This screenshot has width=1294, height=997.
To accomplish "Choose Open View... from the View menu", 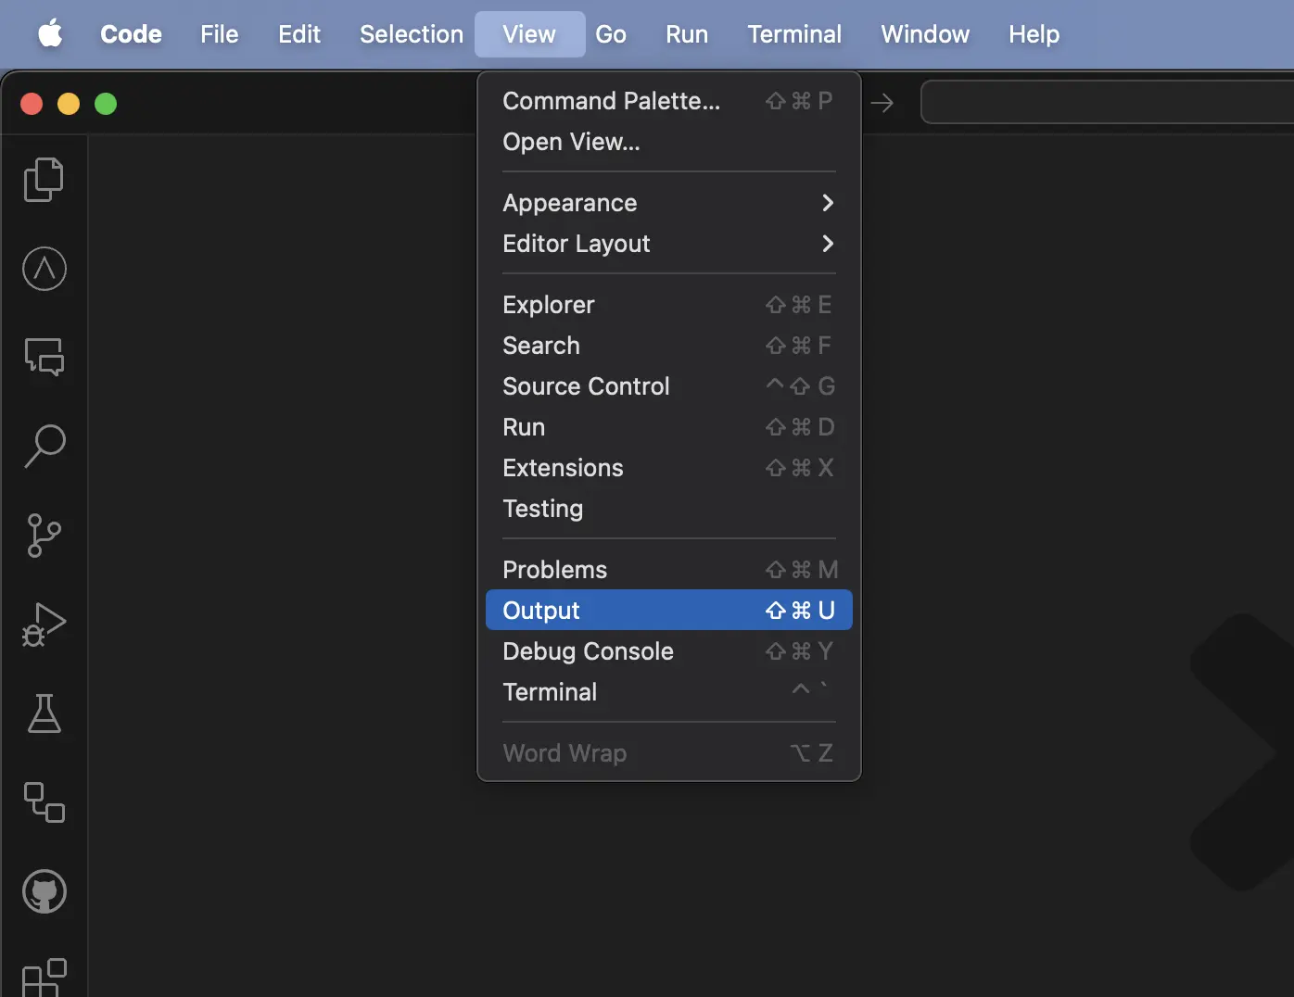I will pos(668,142).
